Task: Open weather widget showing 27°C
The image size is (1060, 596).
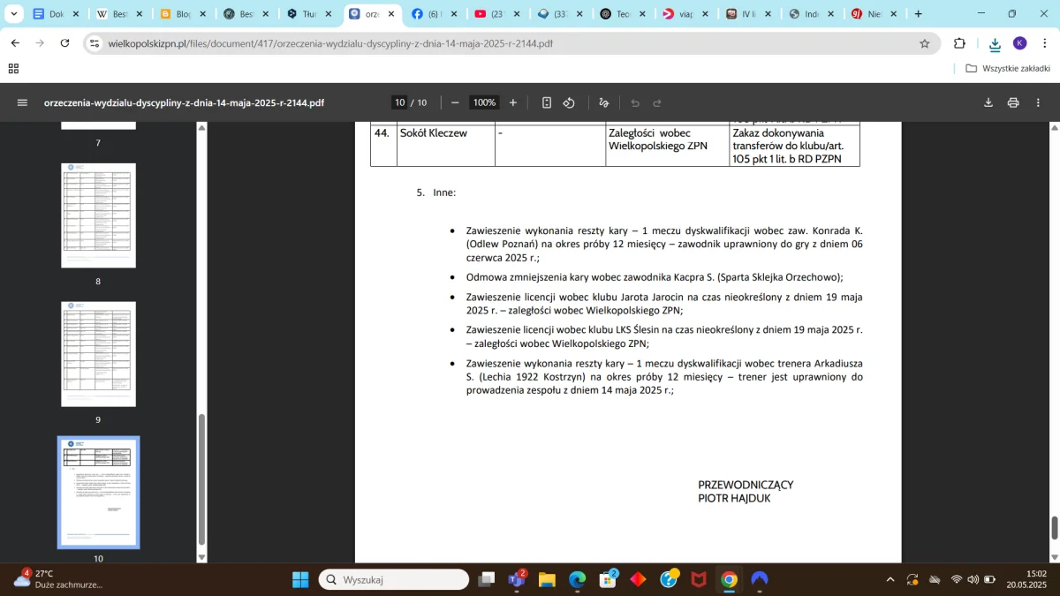Action: coord(58,579)
